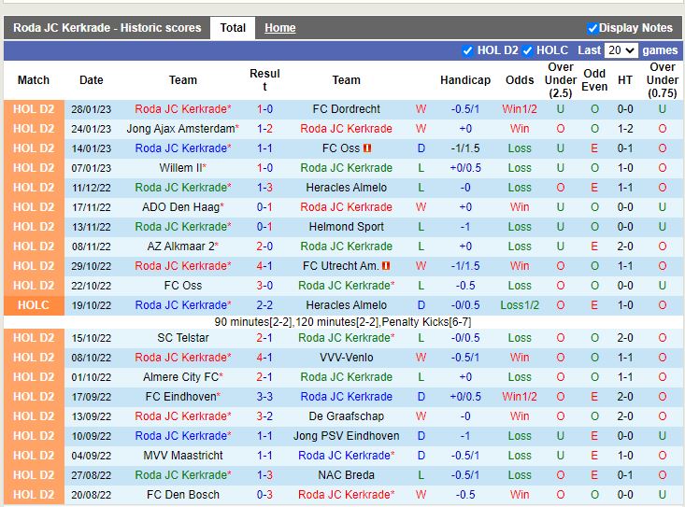Click the Match column header
685x507 pixels.
point(34,80)
